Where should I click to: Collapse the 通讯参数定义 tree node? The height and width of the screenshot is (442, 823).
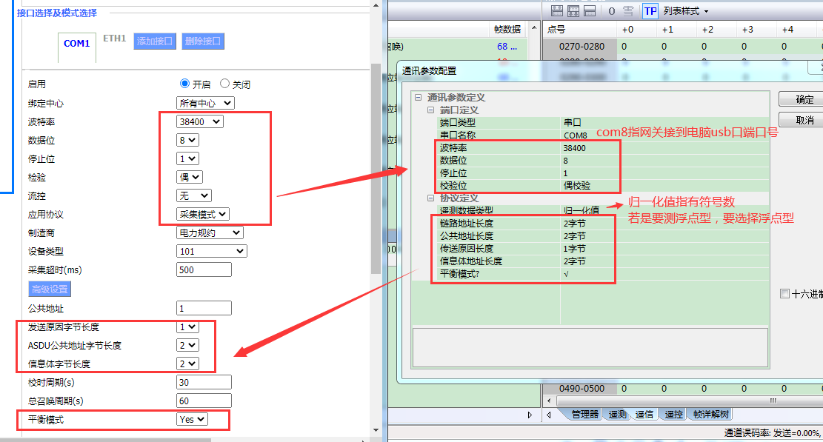[x=419, y=98]
